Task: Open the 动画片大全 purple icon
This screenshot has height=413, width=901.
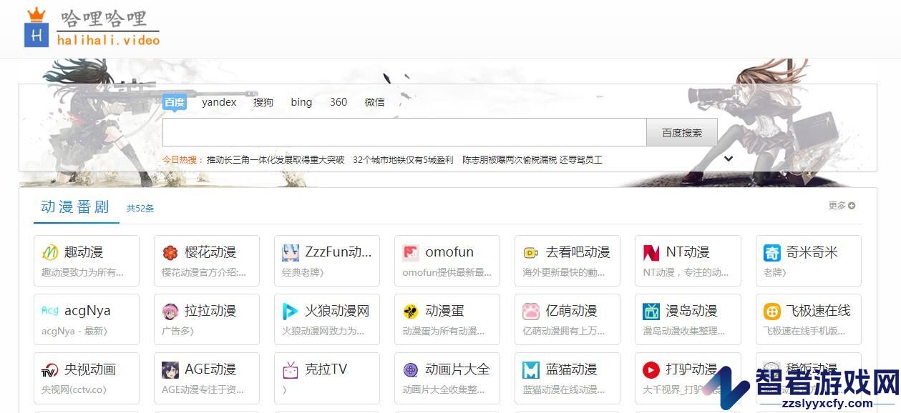Action: coord(411,369)
